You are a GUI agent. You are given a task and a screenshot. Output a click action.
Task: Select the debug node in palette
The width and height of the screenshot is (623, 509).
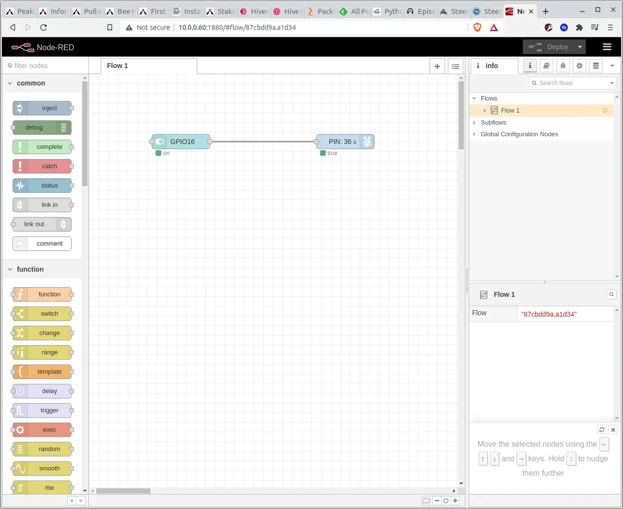point(42,127)
